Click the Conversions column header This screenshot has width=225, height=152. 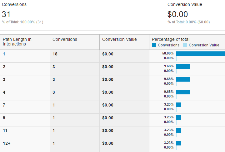(x=65, y=39)
